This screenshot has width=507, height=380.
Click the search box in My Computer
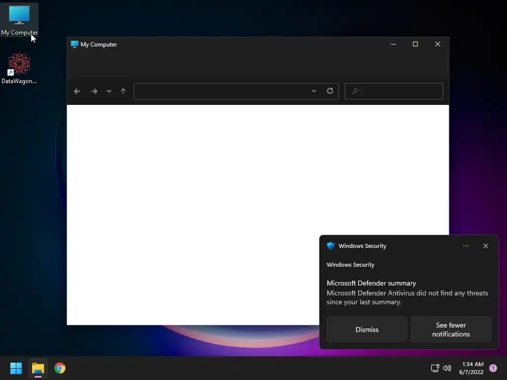point(394,91)
